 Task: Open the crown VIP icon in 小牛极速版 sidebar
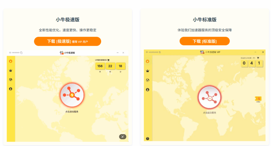click(x=11, y=71)
